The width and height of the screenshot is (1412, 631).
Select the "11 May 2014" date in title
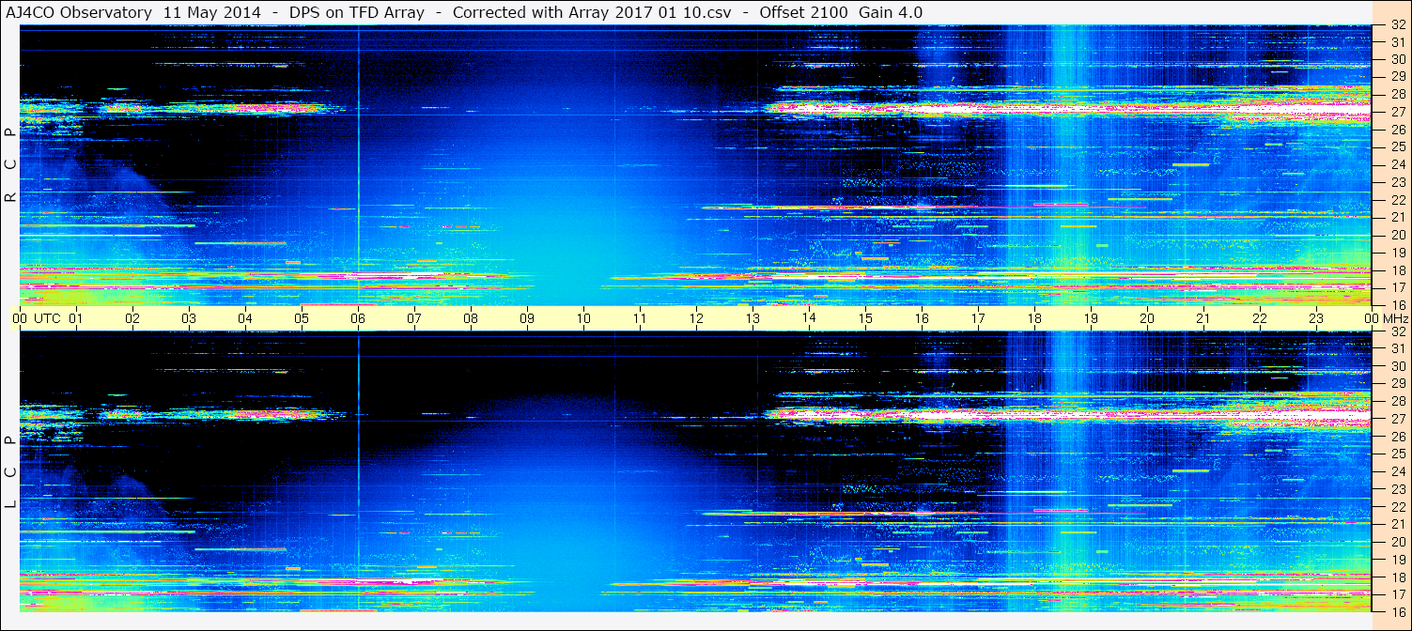[212, 13]
